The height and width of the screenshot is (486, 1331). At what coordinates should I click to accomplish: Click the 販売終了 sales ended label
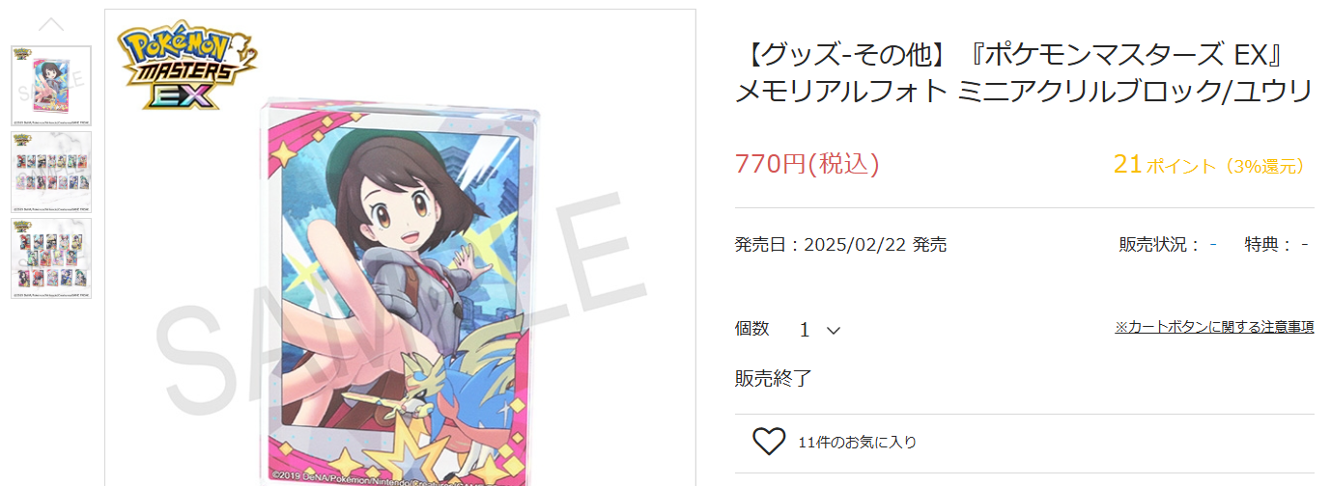point(773,379)
